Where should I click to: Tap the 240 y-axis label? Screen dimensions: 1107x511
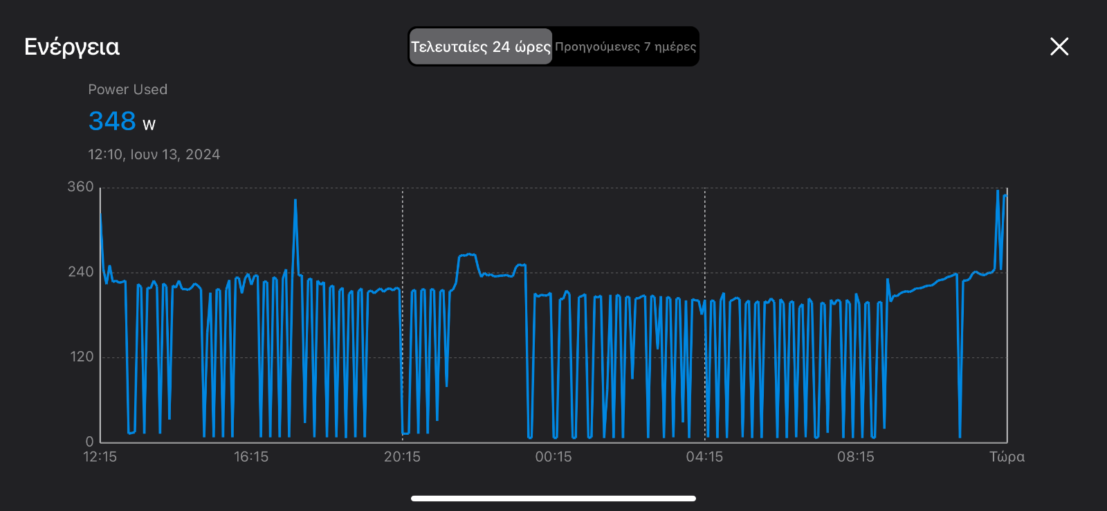(x=80, y=272)
